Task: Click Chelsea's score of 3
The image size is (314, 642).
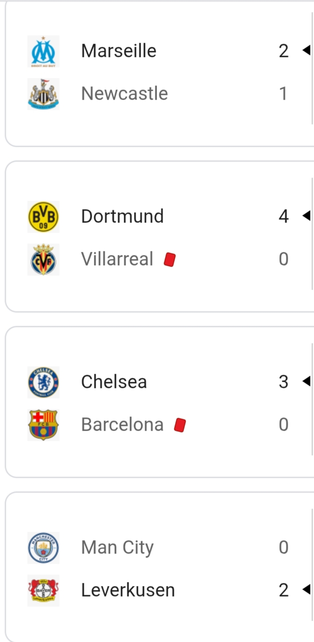Action: point(283,382)
